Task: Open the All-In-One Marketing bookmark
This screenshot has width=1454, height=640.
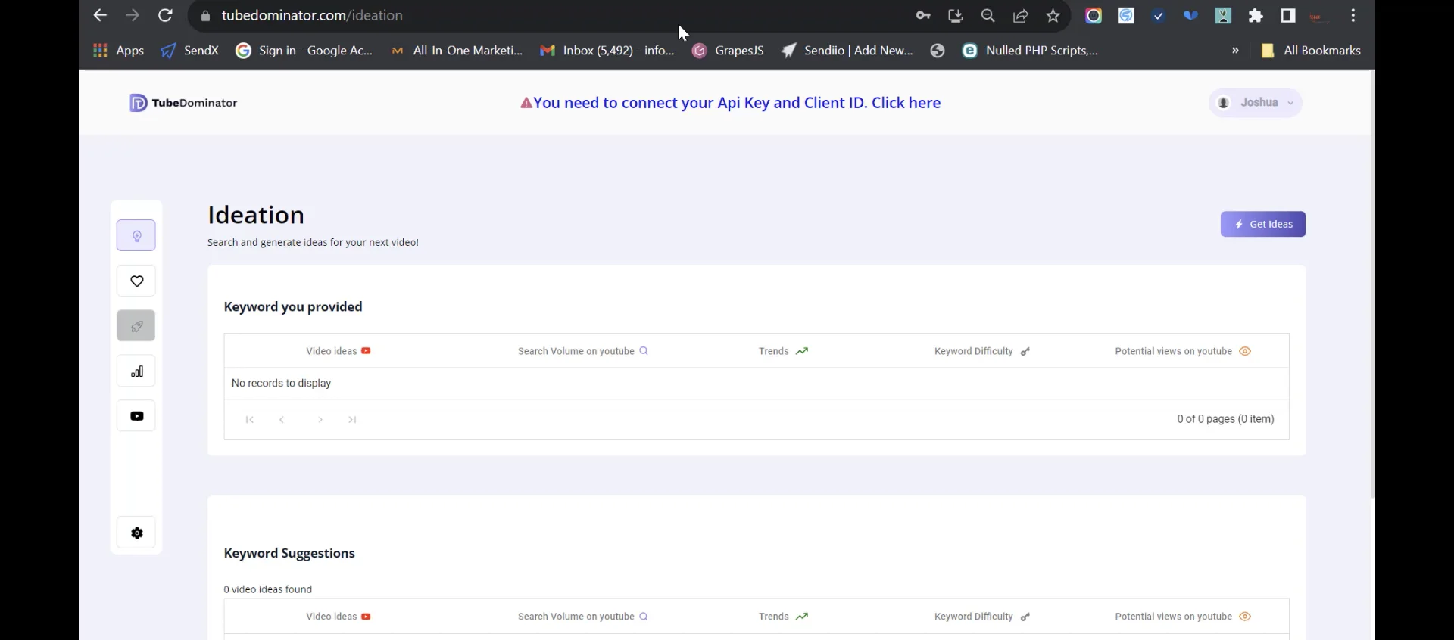Action: (457, 51)
